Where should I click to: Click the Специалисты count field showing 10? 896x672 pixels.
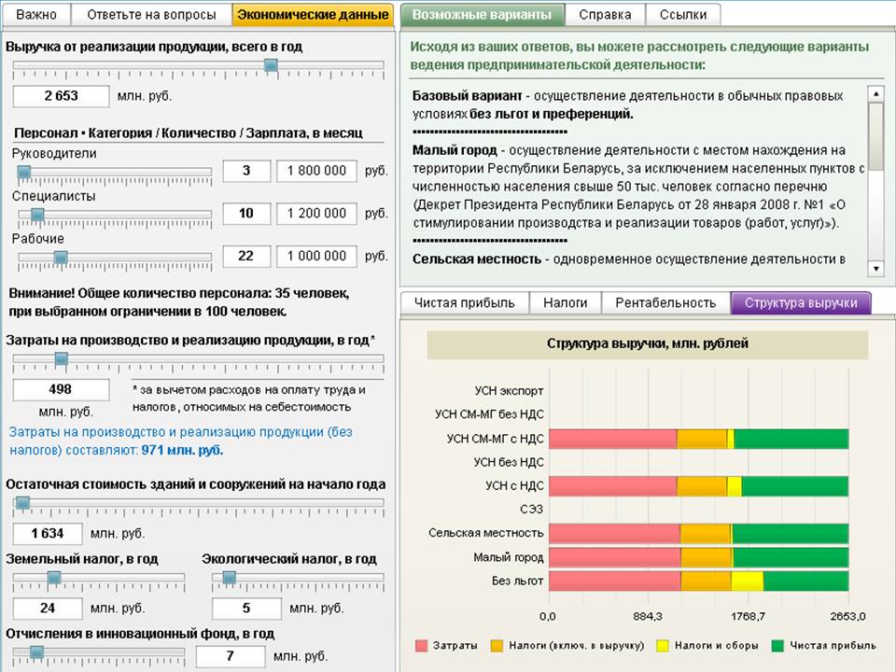click(x=246, y=213)
